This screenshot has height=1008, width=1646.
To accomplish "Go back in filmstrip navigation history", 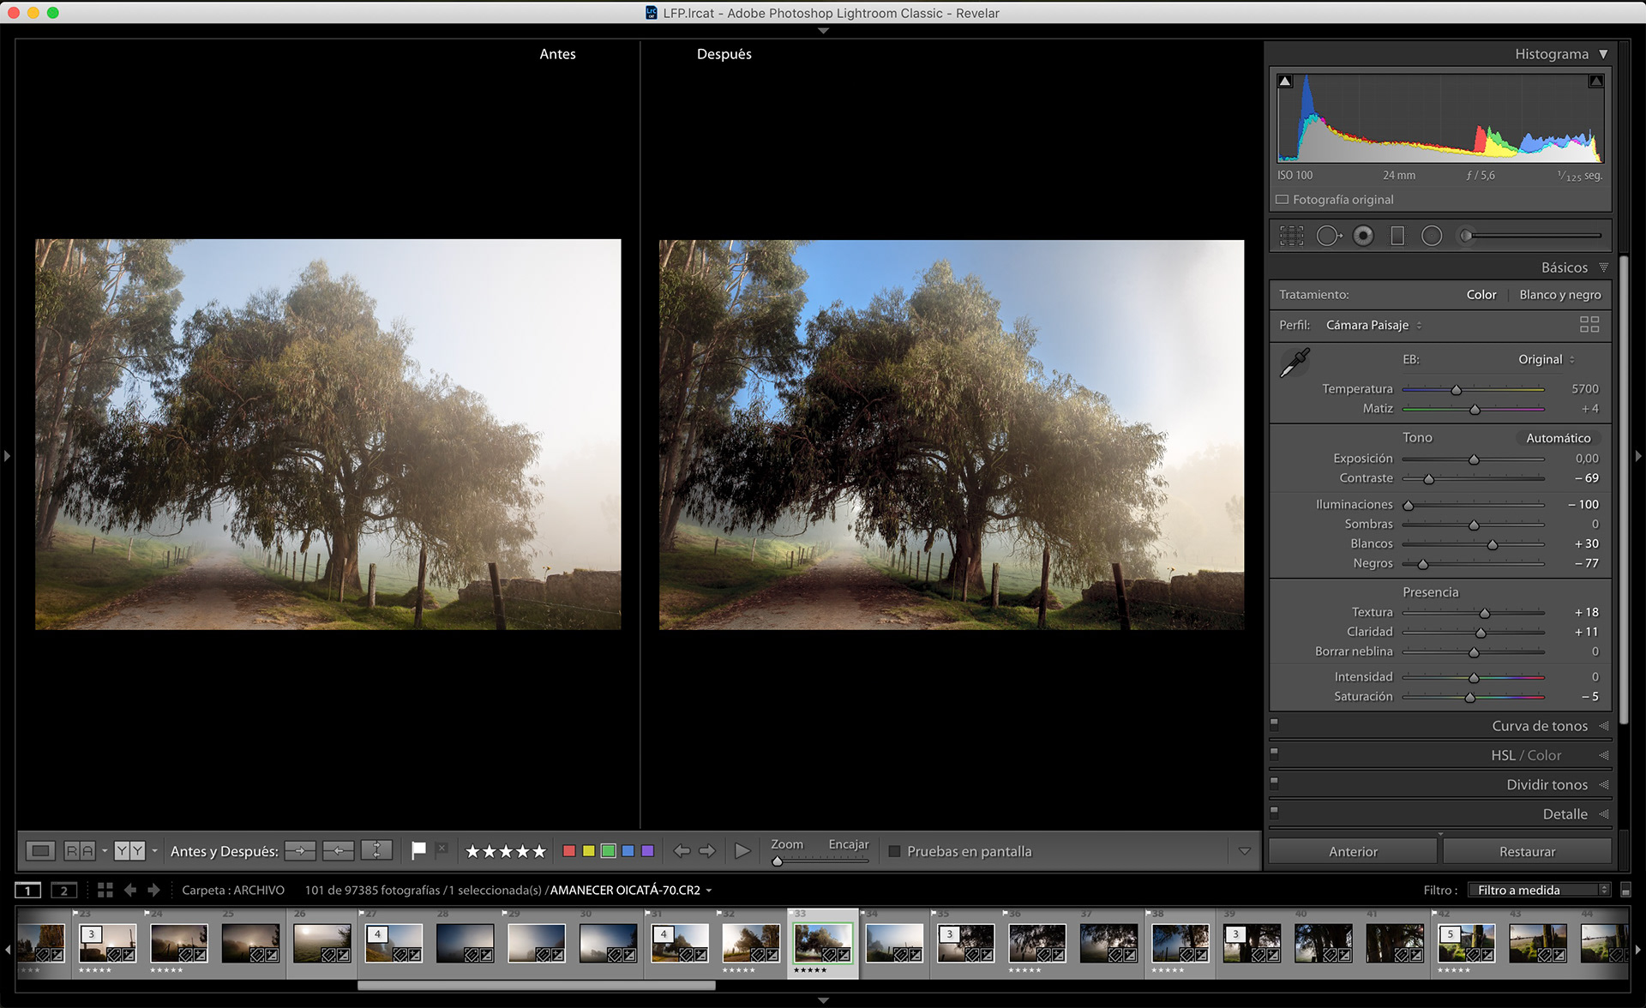I will click(130, 891).
